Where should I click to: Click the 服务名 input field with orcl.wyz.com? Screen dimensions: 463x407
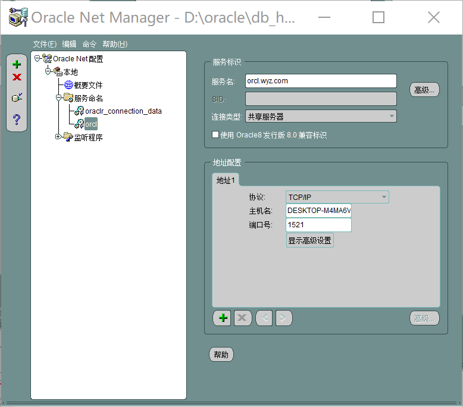click(321, 81)
